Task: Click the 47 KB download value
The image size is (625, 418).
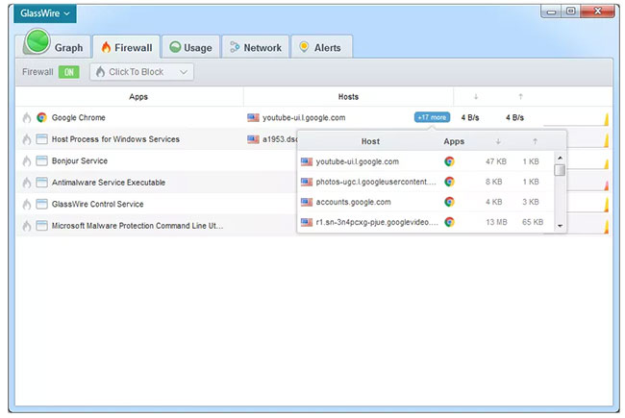Action: coord(496,161)
